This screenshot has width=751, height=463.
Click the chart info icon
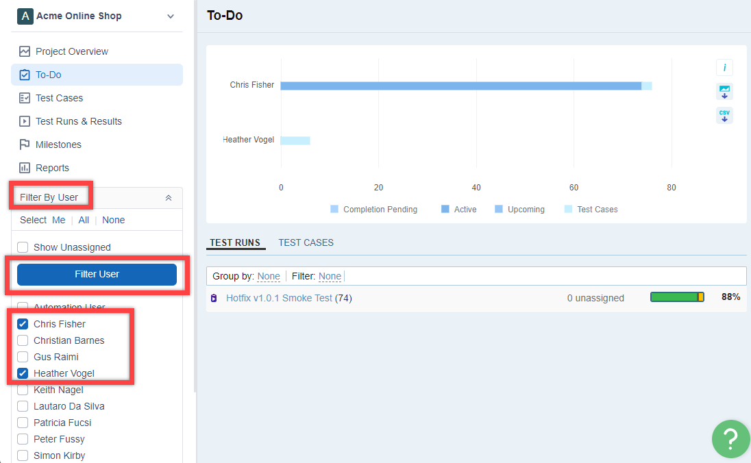pyautogui.click(x=724, y=68)
